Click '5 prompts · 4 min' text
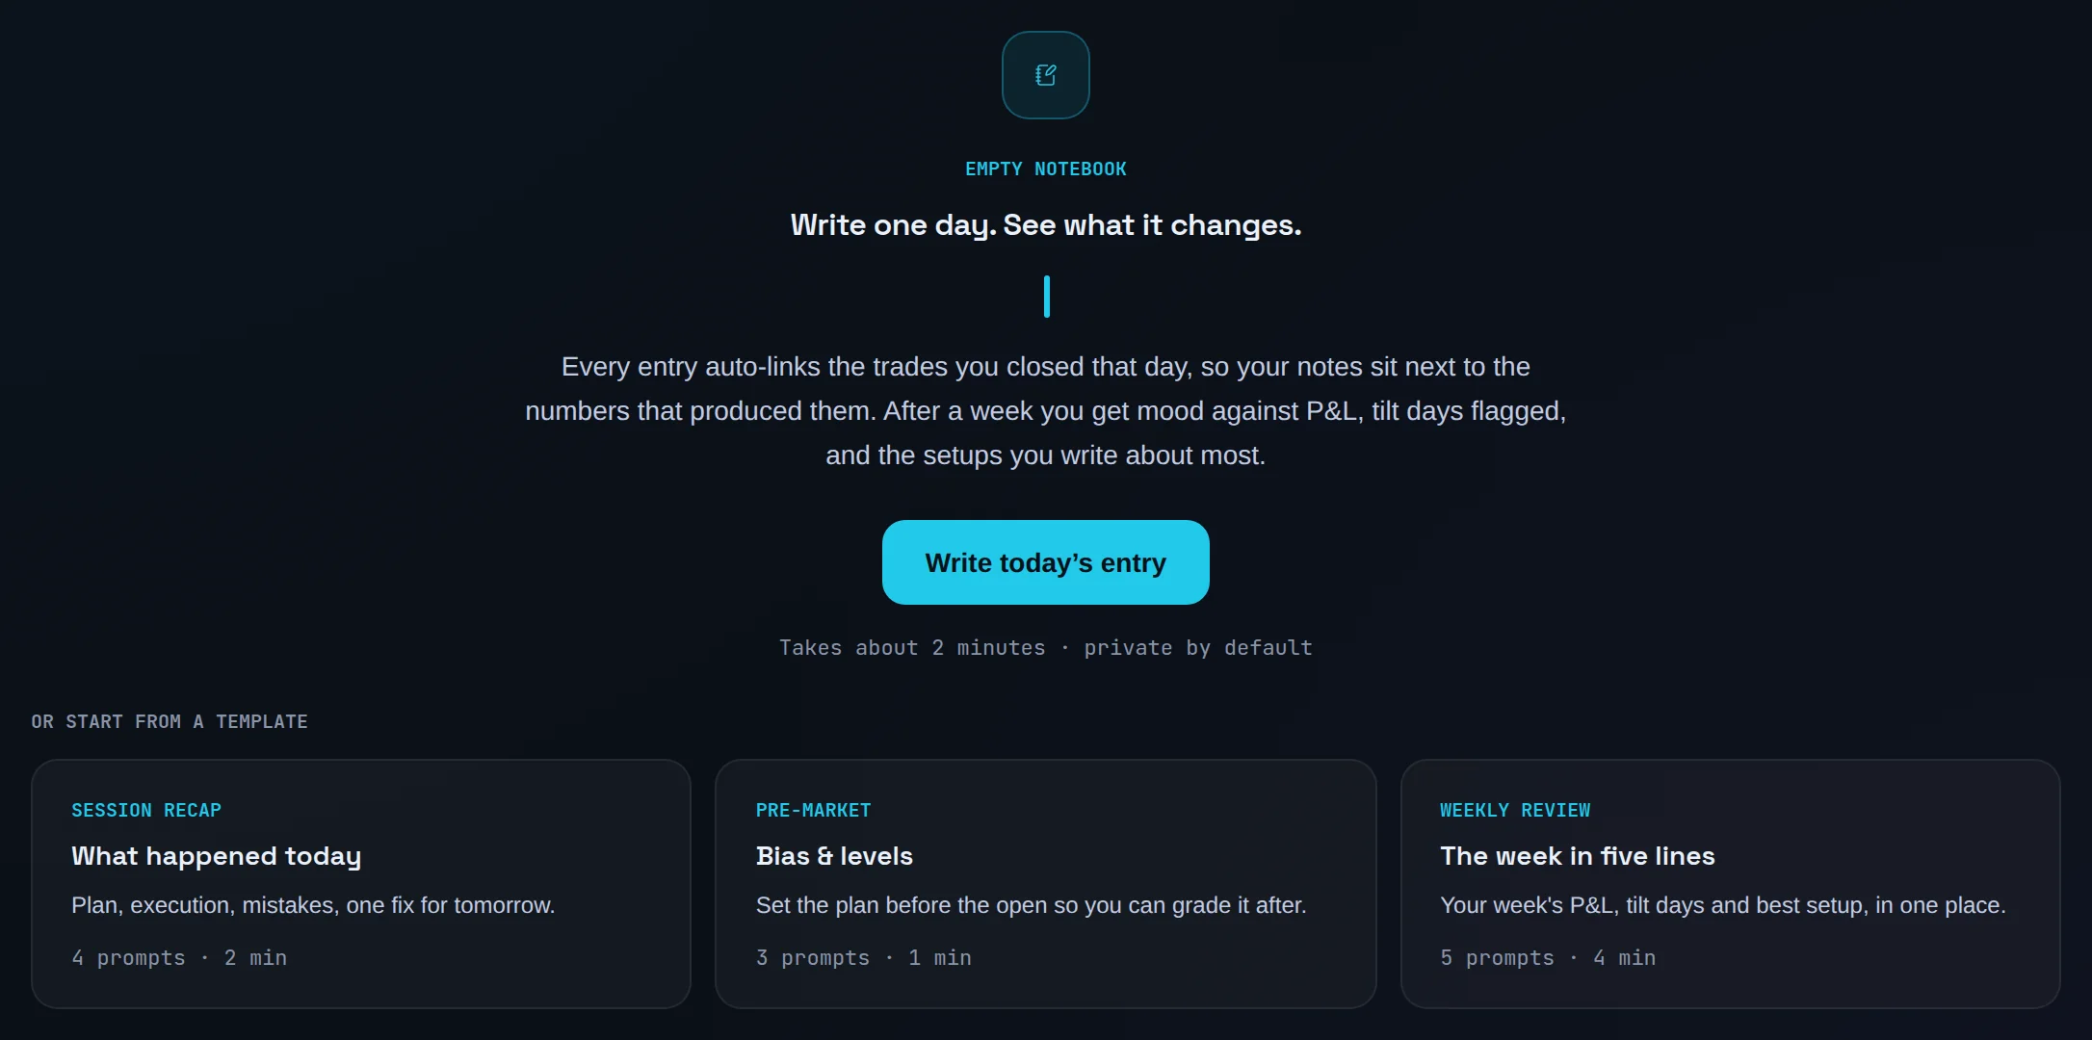Viewport: 2092px width, 1040px height. click(x=1548, y=958)
